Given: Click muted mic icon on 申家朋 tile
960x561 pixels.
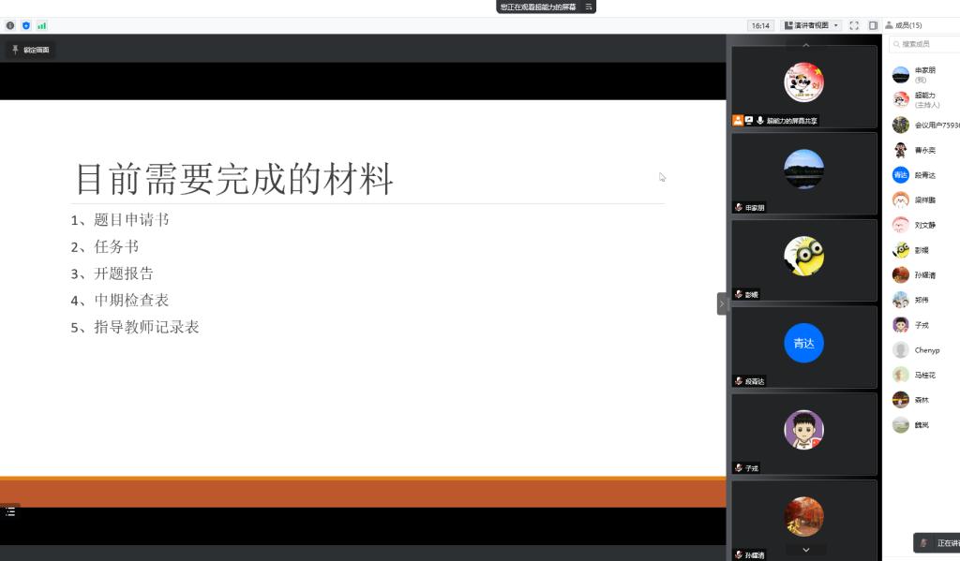Looking at the screenshot, I should (x=739, y=207).
